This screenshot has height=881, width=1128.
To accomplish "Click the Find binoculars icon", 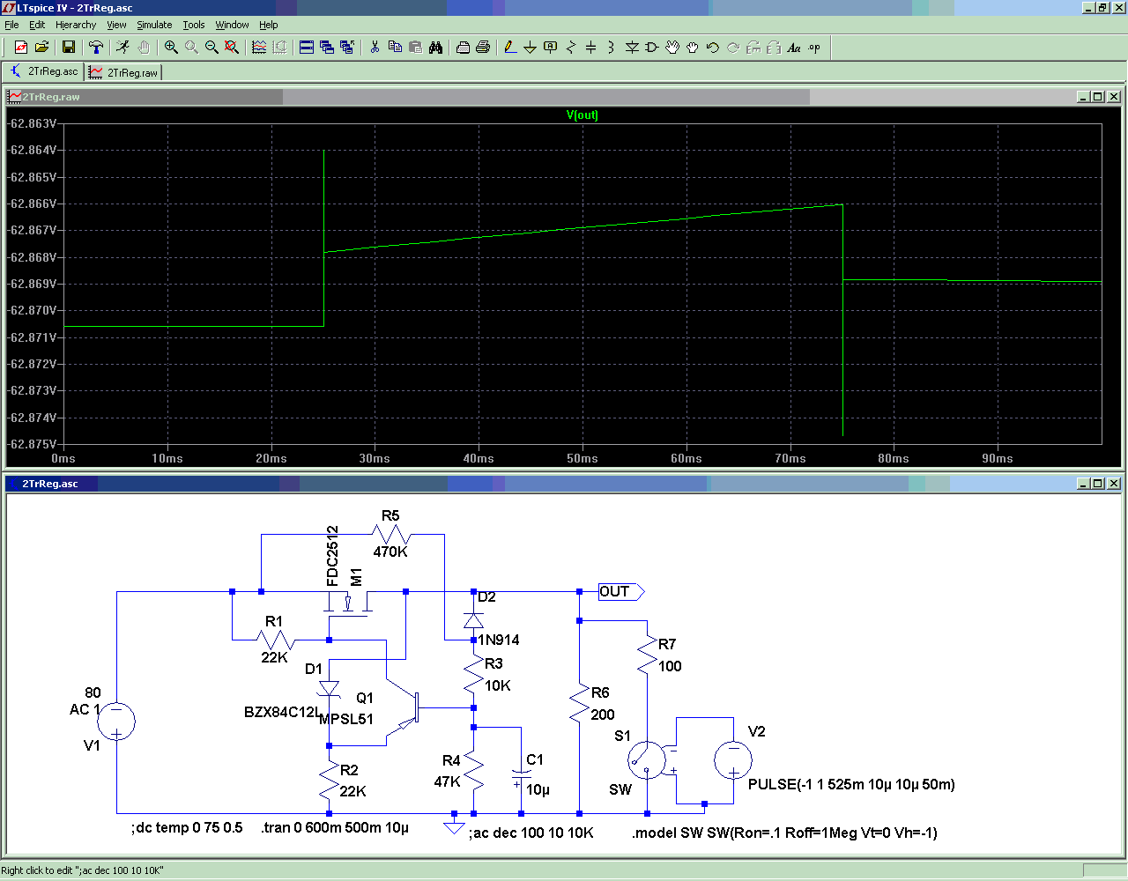I will (435, 48).
